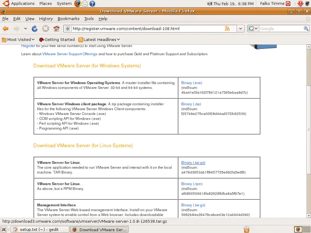This screenshot has width=311, height=233.
Task: Open the System menu
Action: tap(64, 3)
